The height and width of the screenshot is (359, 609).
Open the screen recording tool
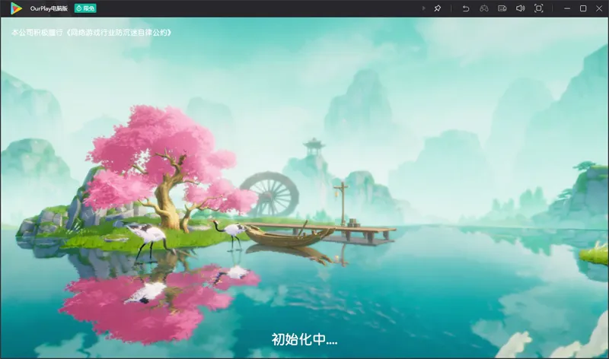click(x=502, y=8)
